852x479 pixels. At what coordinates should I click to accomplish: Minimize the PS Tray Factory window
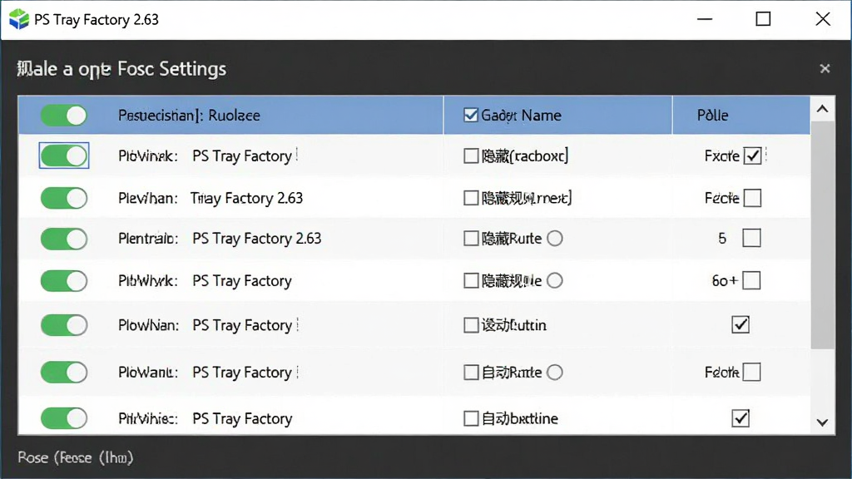point(705,19)
